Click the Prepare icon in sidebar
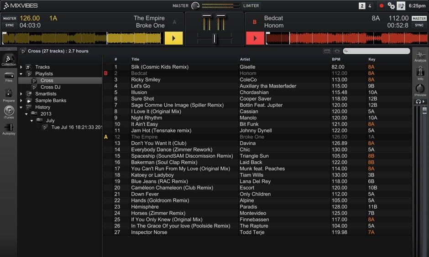Screen dimensions: 429x257 click(9, 94)
